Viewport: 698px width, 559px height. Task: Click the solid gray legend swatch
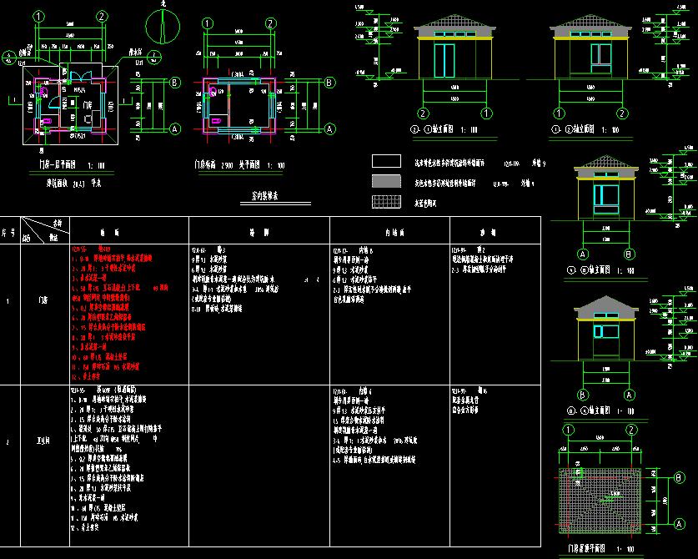(384, 182)
